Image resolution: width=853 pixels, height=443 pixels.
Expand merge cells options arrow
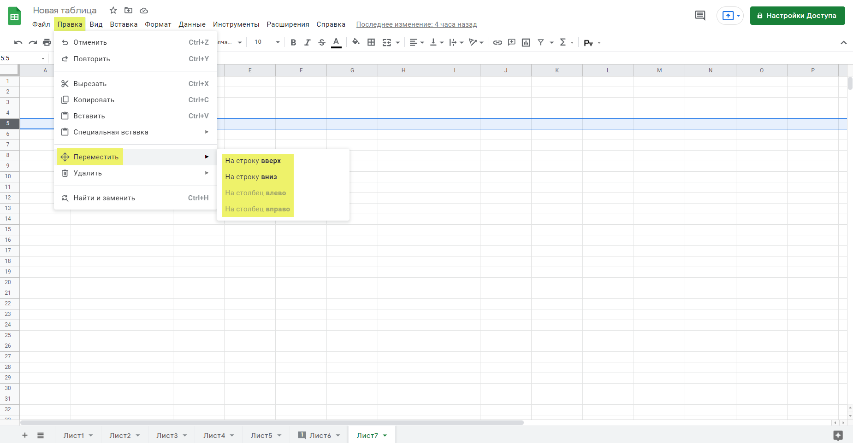pyautogui.click(x=397, y=43)
